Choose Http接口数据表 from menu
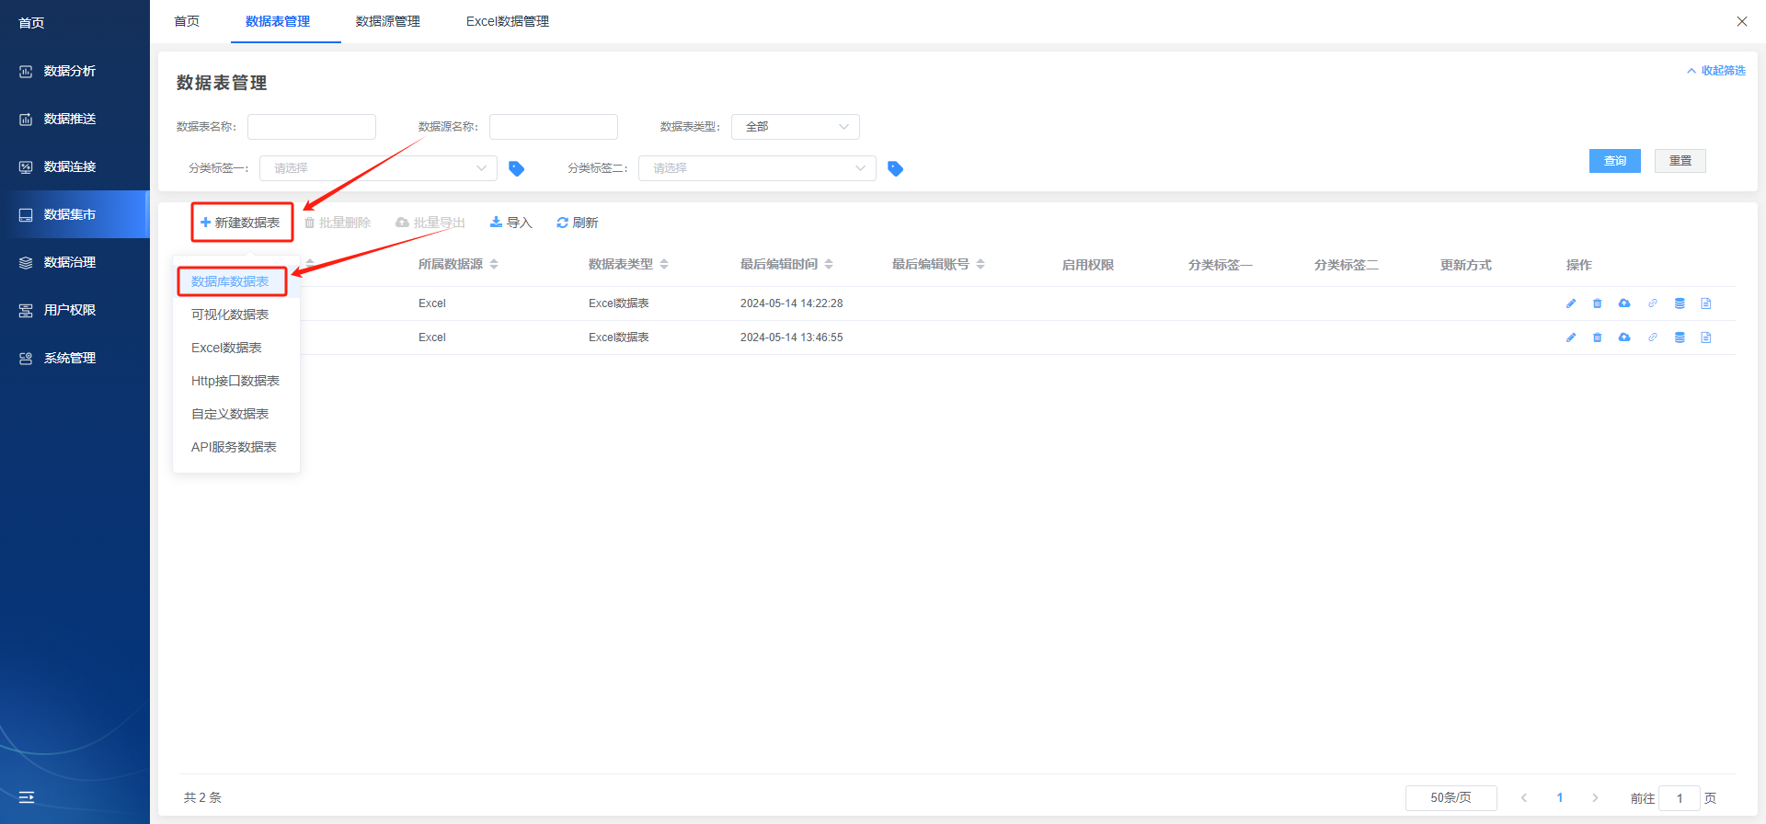This screenshot has height=824, width=1766. coord(235,381)
